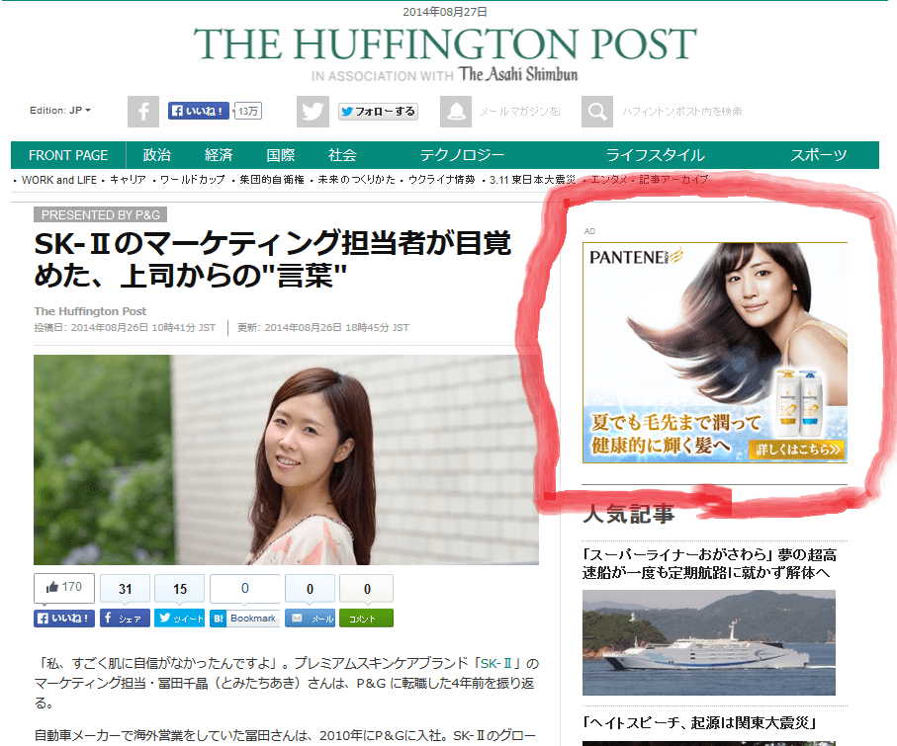Click The Huffington Post logo

tap(445, 44)
